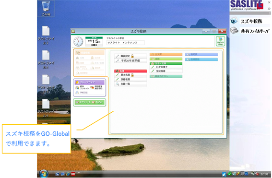Open the second wrench item, for 年度準備
Viewport: 272px width, 178px height.
[x=130, y=61]
